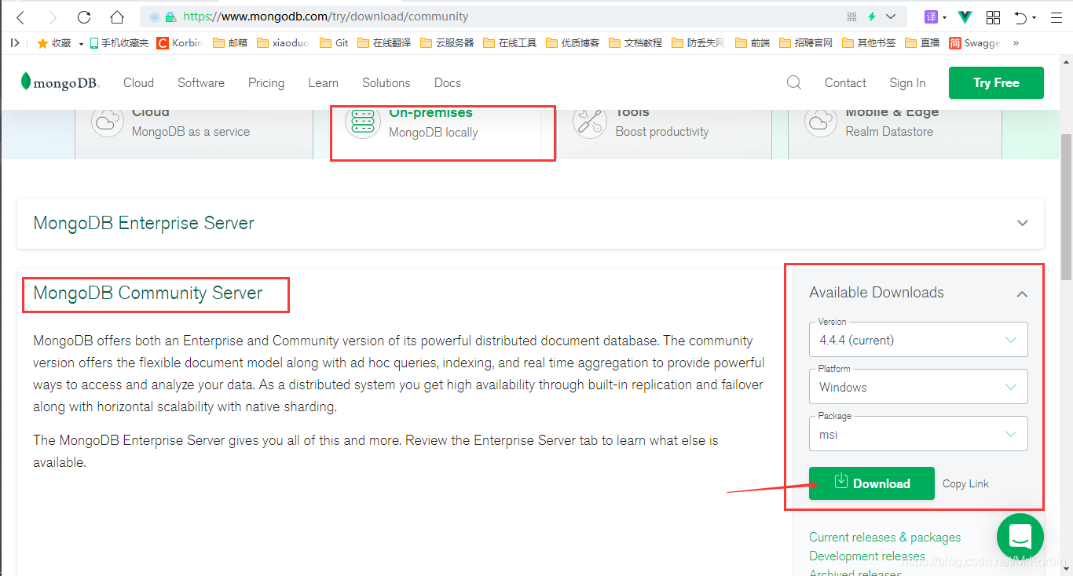Show more bookmarks overflow chevron
Viewport: 1073px width, 576px height.
coord(1016,43)
